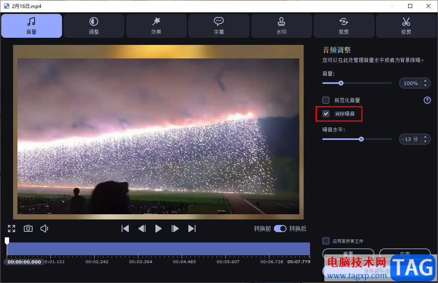The width and height of the screenshot is (438, 283).
Task: Increase noise level with up arrow
Action: (425, 137)
